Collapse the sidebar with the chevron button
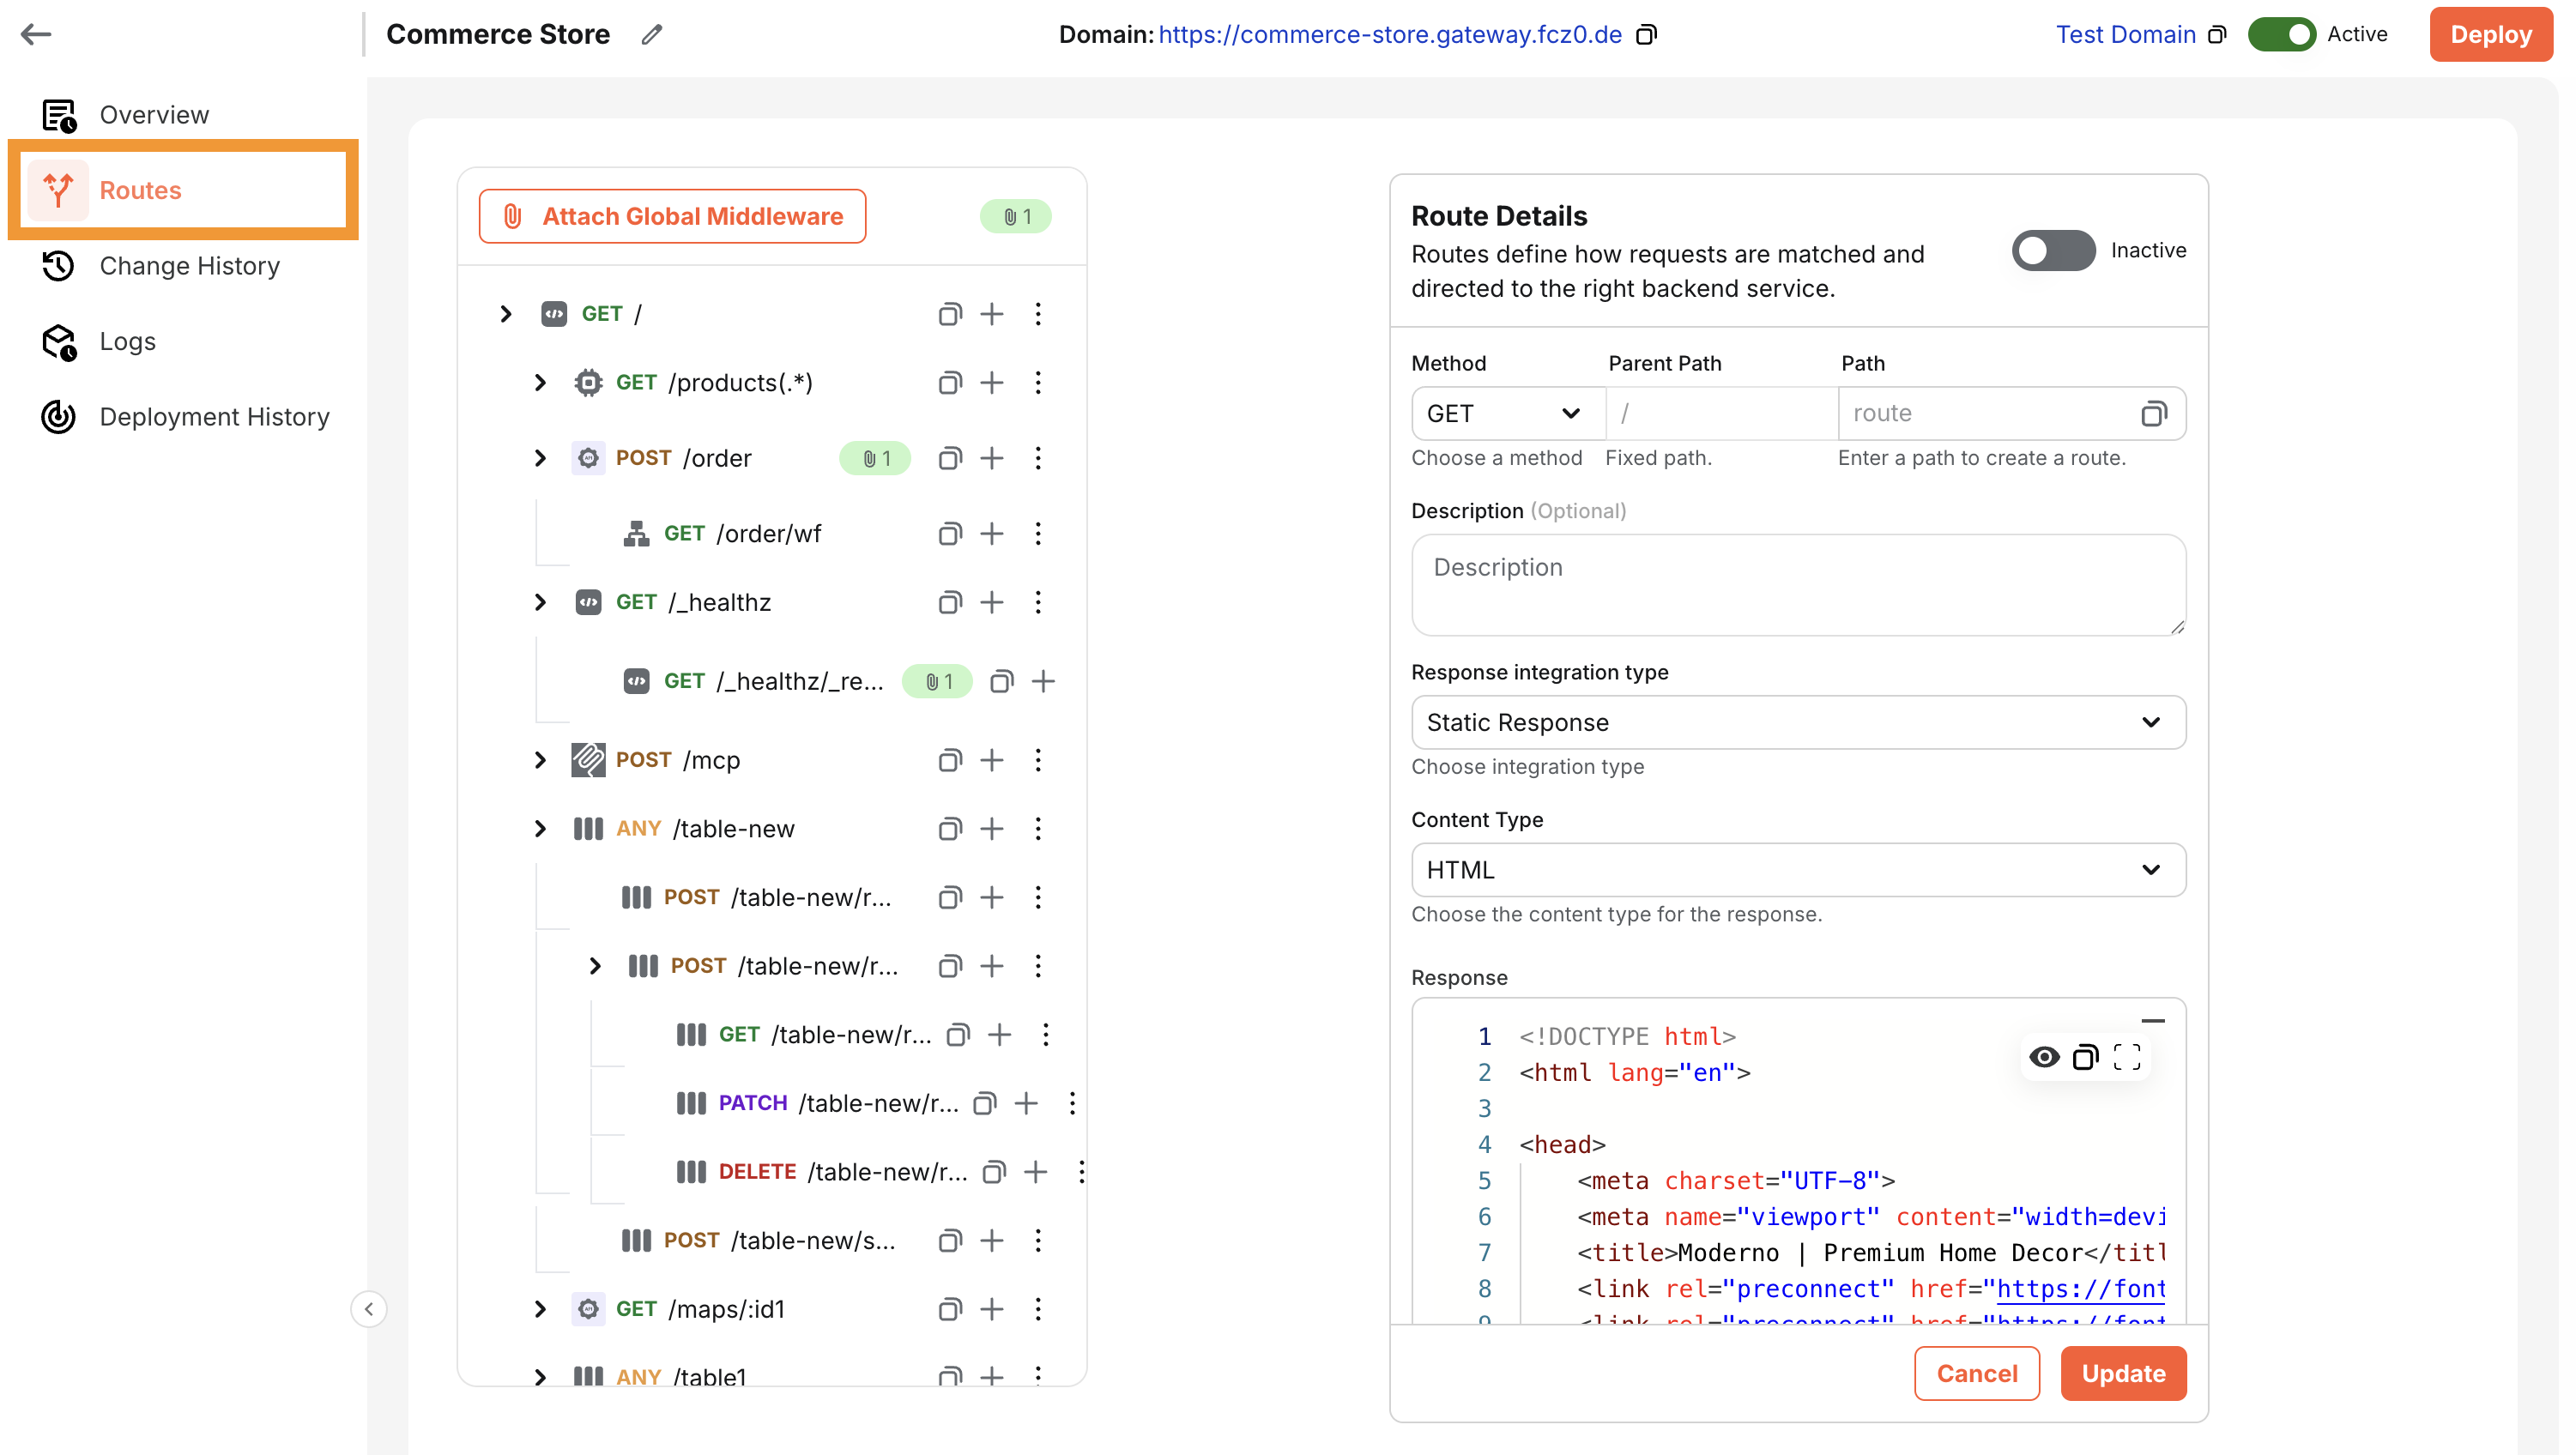The height and width of the screenshot is (1455, 2576). tap(369, 1309)
